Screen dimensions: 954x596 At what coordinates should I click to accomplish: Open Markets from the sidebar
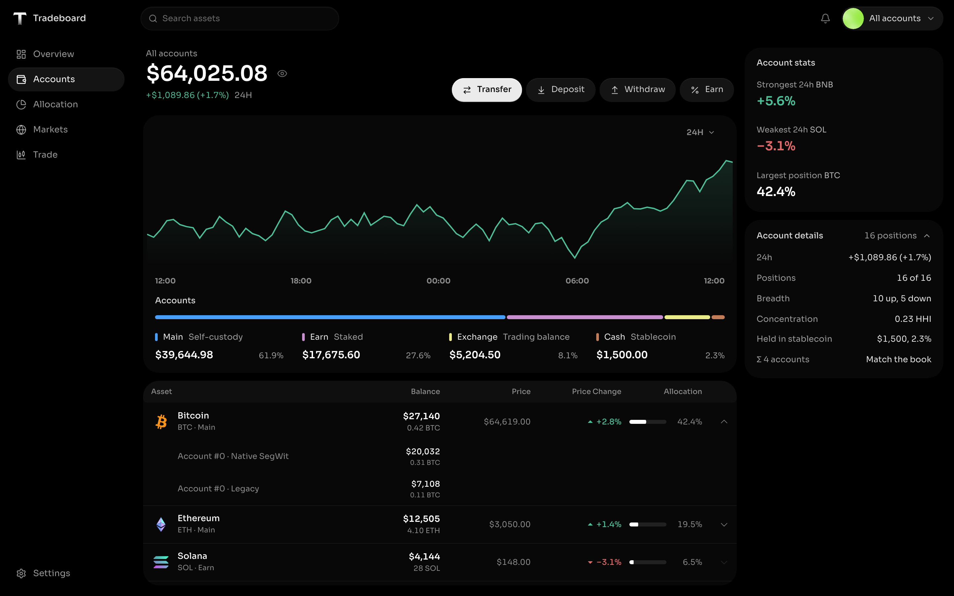pyautogui.click(x=66, y=130)
